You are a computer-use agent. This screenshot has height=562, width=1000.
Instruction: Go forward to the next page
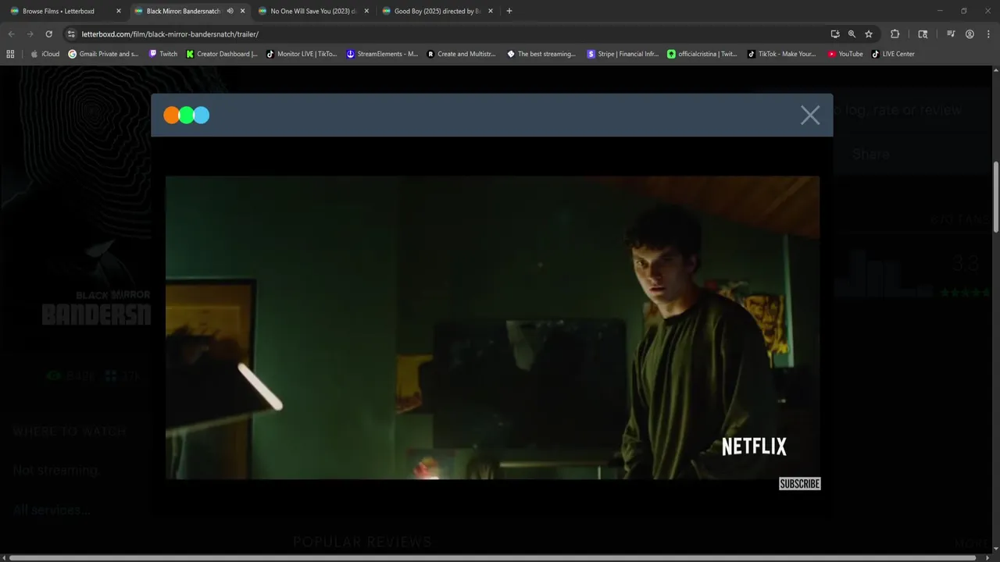(x=30, y=34)
